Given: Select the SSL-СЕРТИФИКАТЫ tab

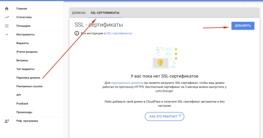Looking at the screenshot, I should [x=105, y=13].
